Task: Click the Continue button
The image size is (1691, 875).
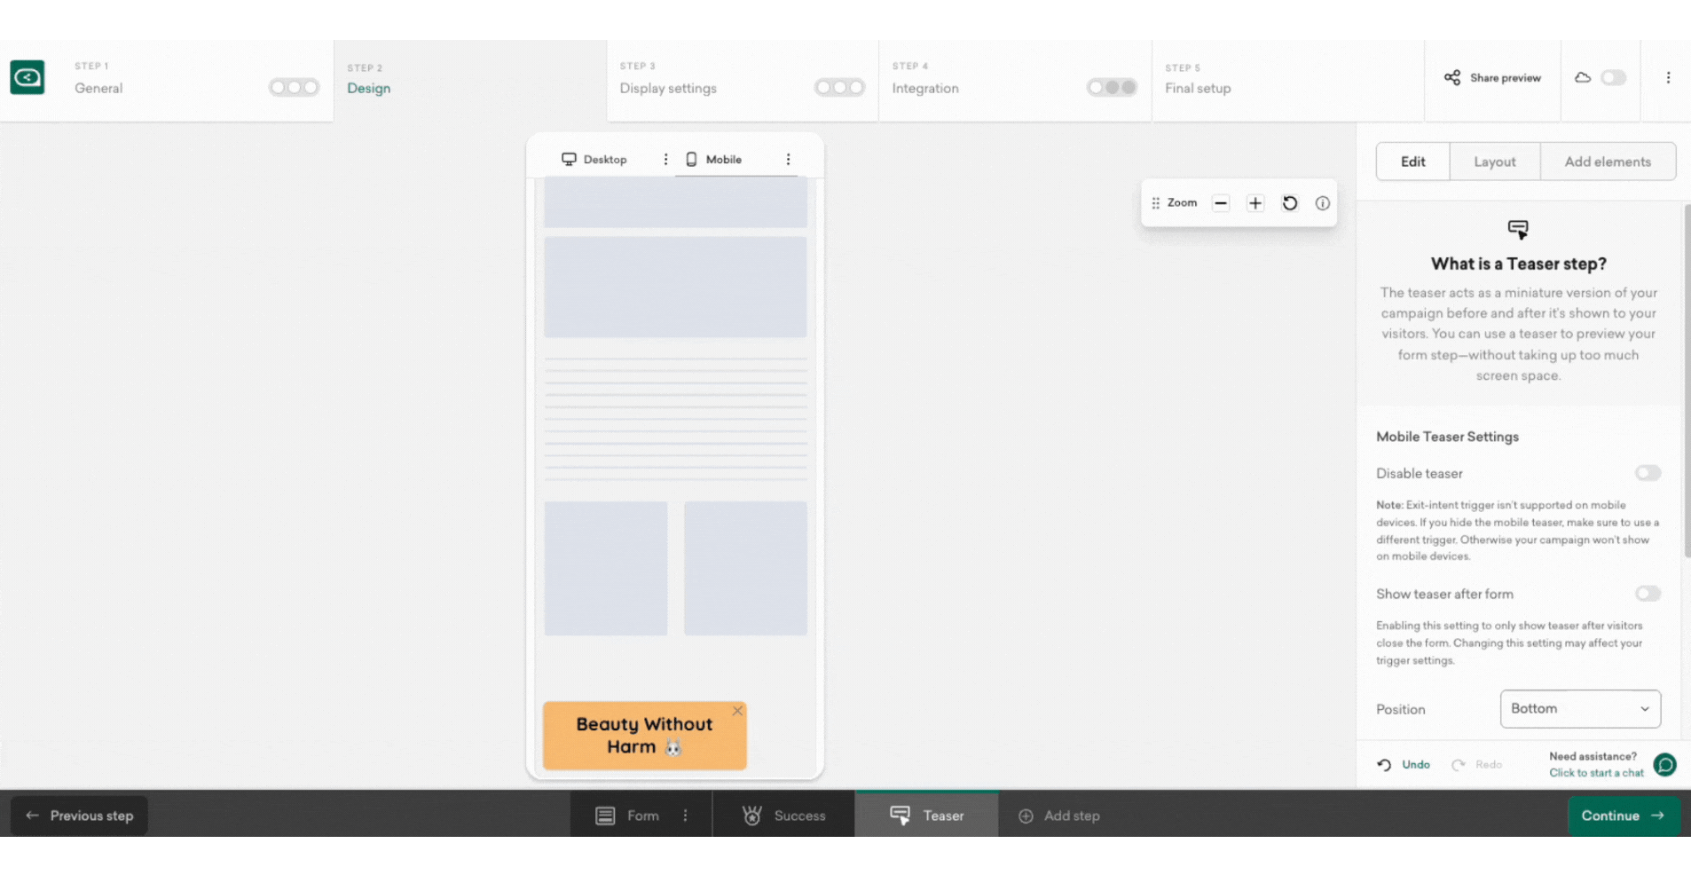Action: point(1622,816)
